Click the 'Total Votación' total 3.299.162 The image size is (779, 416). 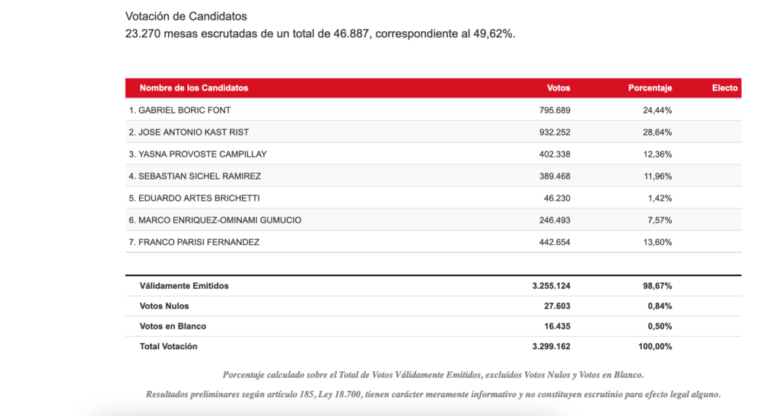[552, 347]
